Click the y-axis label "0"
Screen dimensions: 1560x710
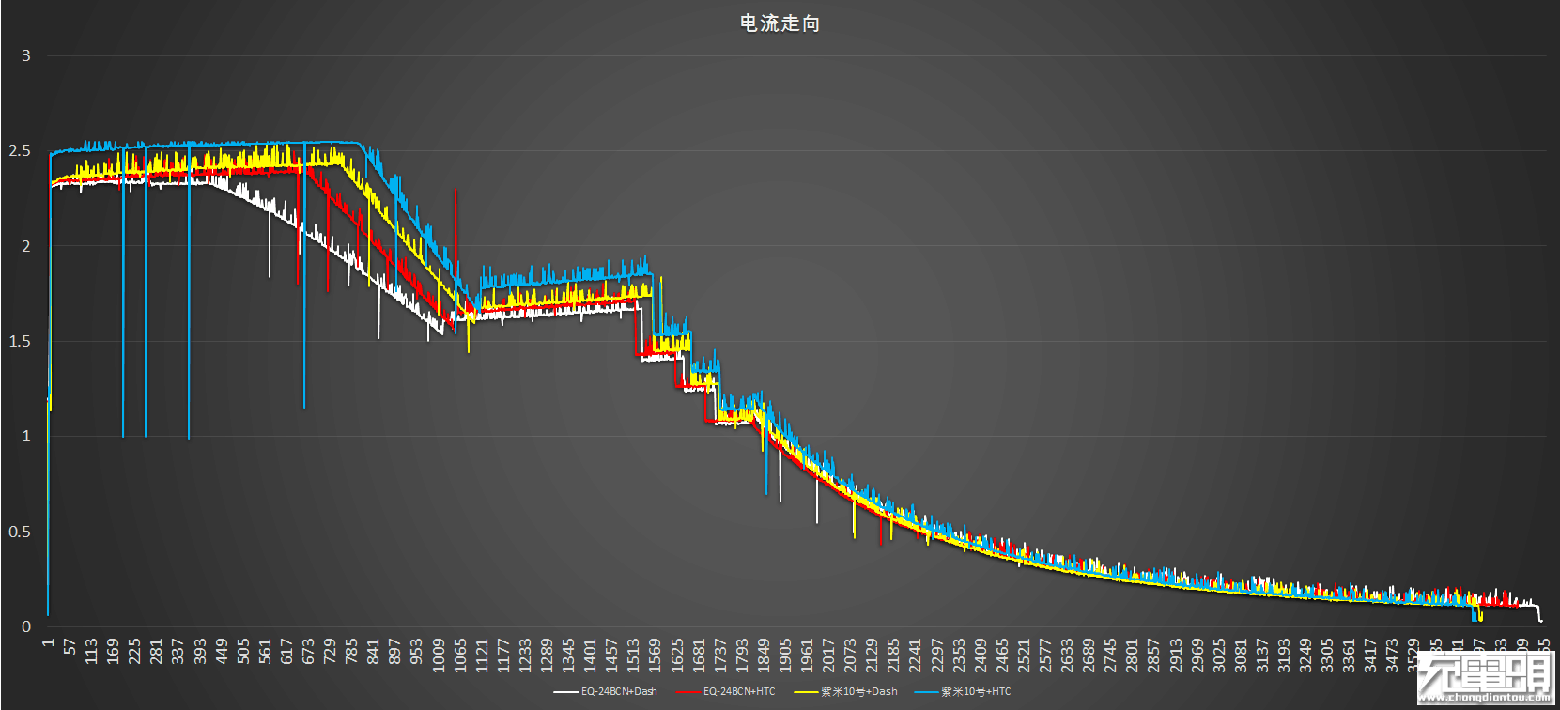click(x=26, y=626)
